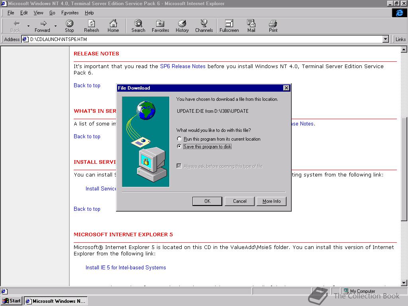
Task: Click the MICROSOFT INTERNET EXPLORER 5 heading
Action: [x=123, y=234]
